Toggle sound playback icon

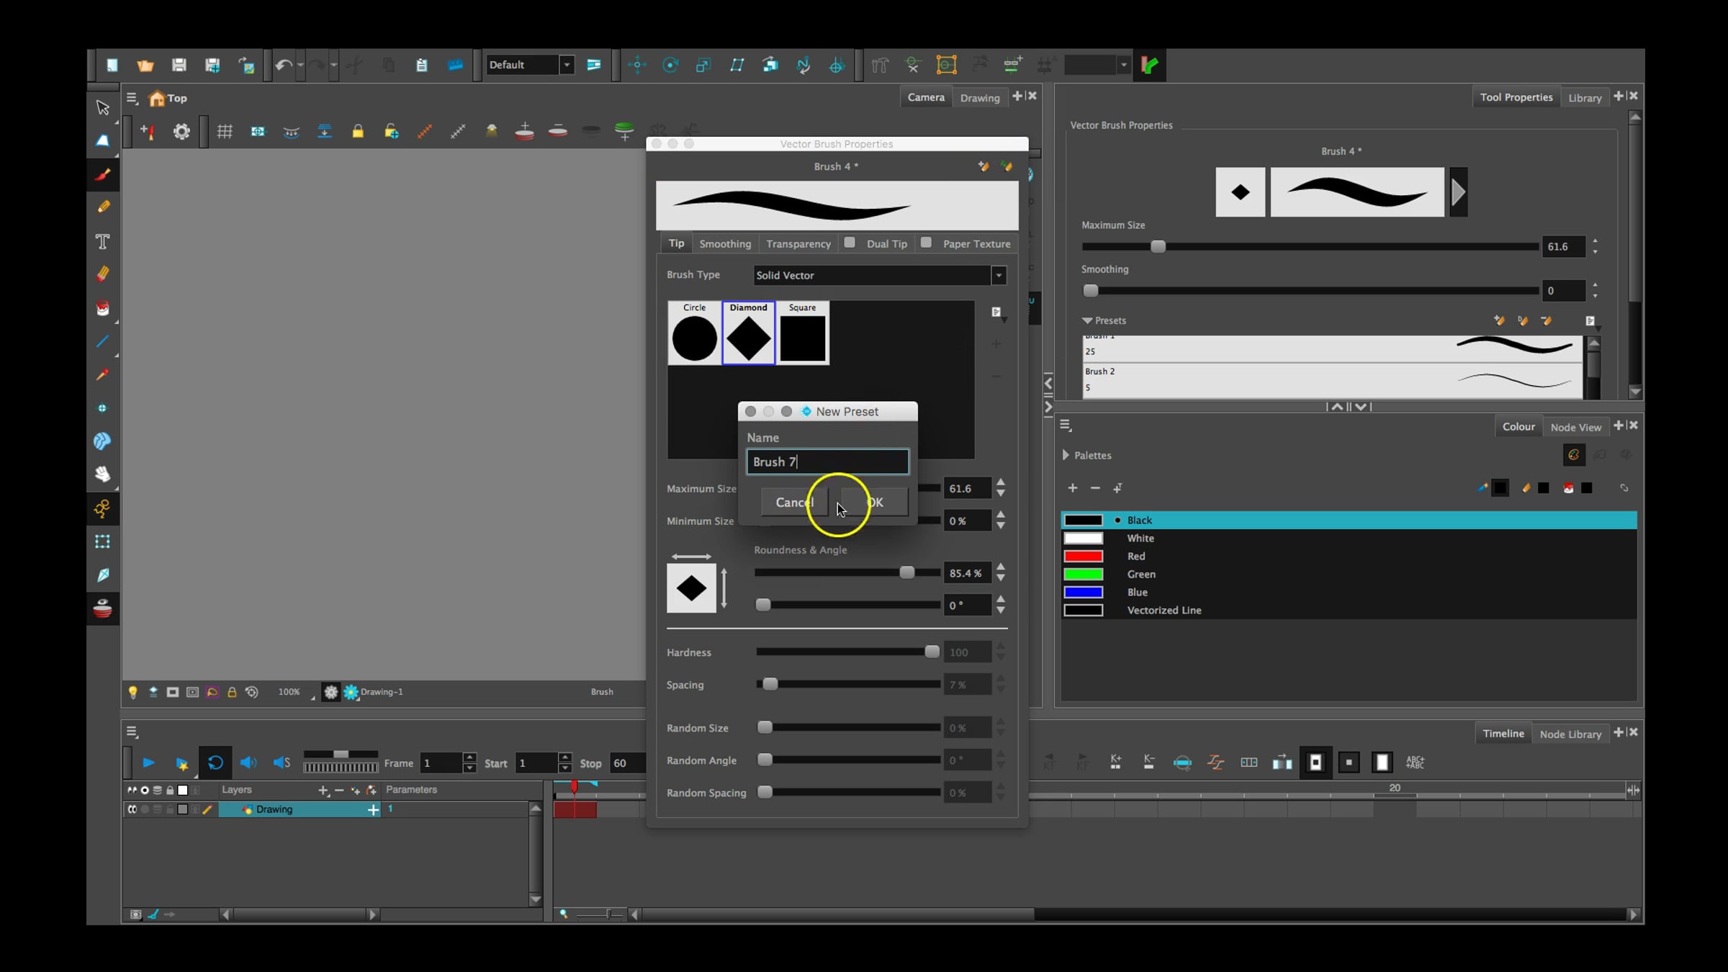248,762
